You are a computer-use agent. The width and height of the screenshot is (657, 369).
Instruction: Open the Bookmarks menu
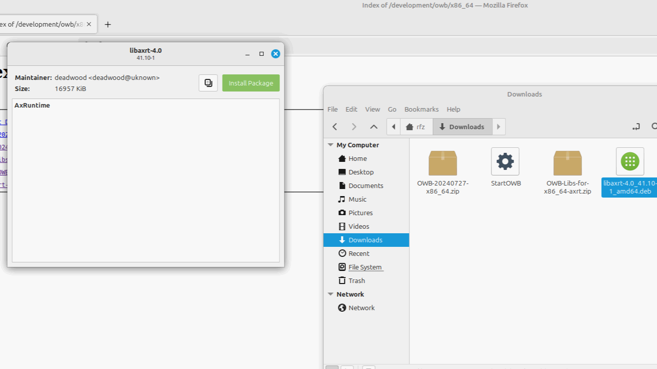pyautogui.click(x=421, y=109)
